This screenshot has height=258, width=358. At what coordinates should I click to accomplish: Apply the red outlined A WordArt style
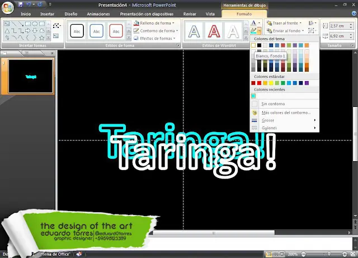pyautogui.click(x=214, y=31)
